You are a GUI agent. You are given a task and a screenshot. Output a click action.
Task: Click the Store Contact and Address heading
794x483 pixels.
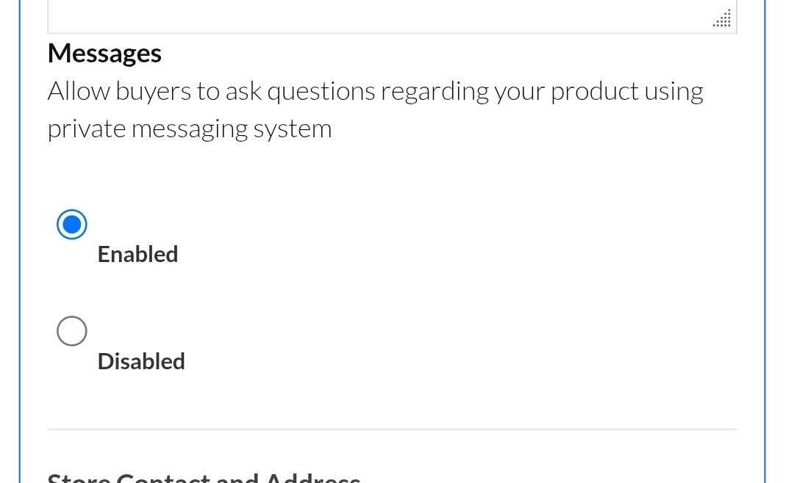[x=204, y=477]
